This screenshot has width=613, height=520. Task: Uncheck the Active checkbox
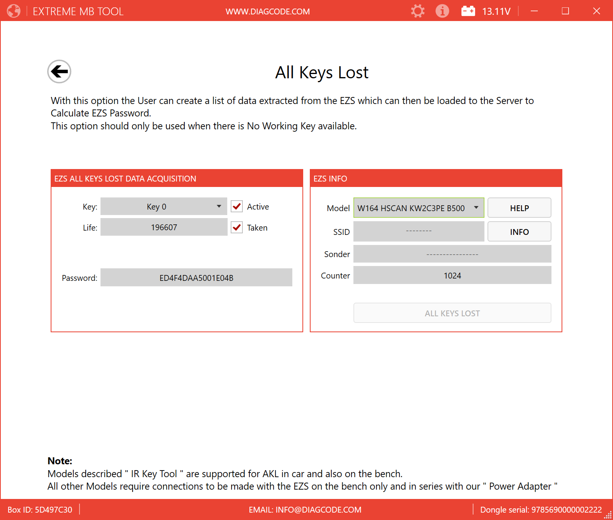point(237,206)
